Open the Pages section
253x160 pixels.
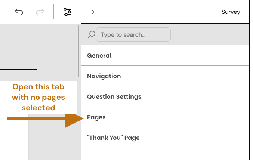pyautogui.click(x=96, y=117)
